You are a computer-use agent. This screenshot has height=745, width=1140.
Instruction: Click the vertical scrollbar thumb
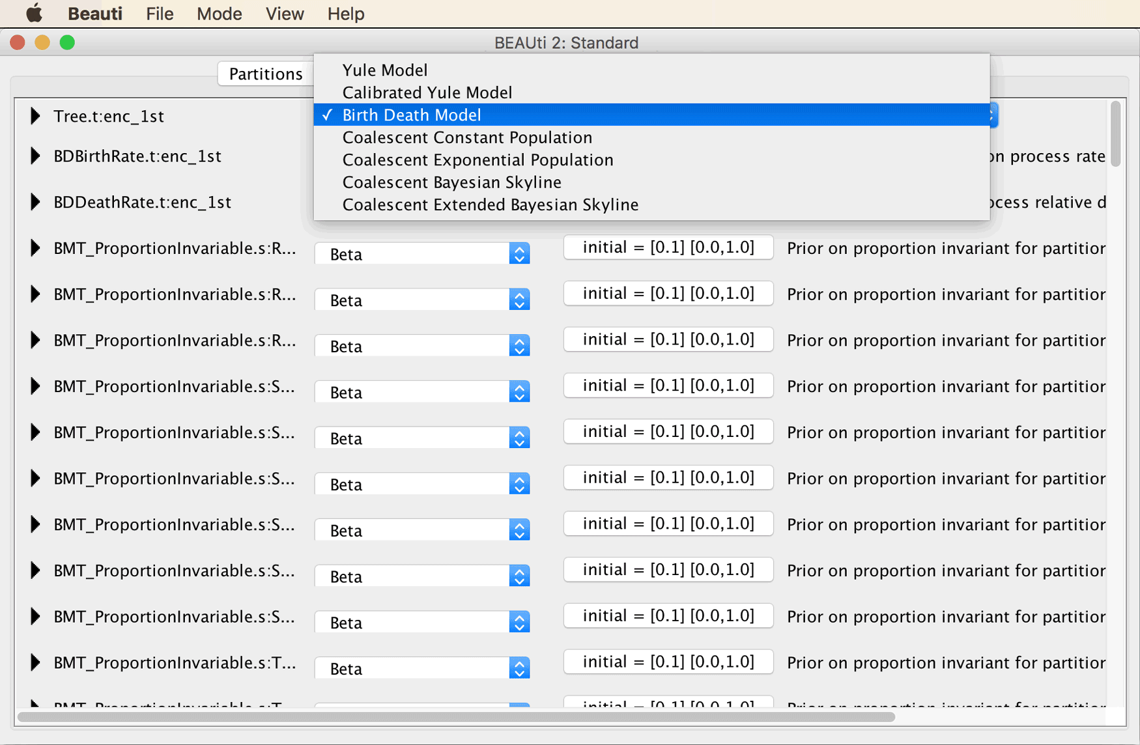pyautogui.click(x=1116, y=134)
